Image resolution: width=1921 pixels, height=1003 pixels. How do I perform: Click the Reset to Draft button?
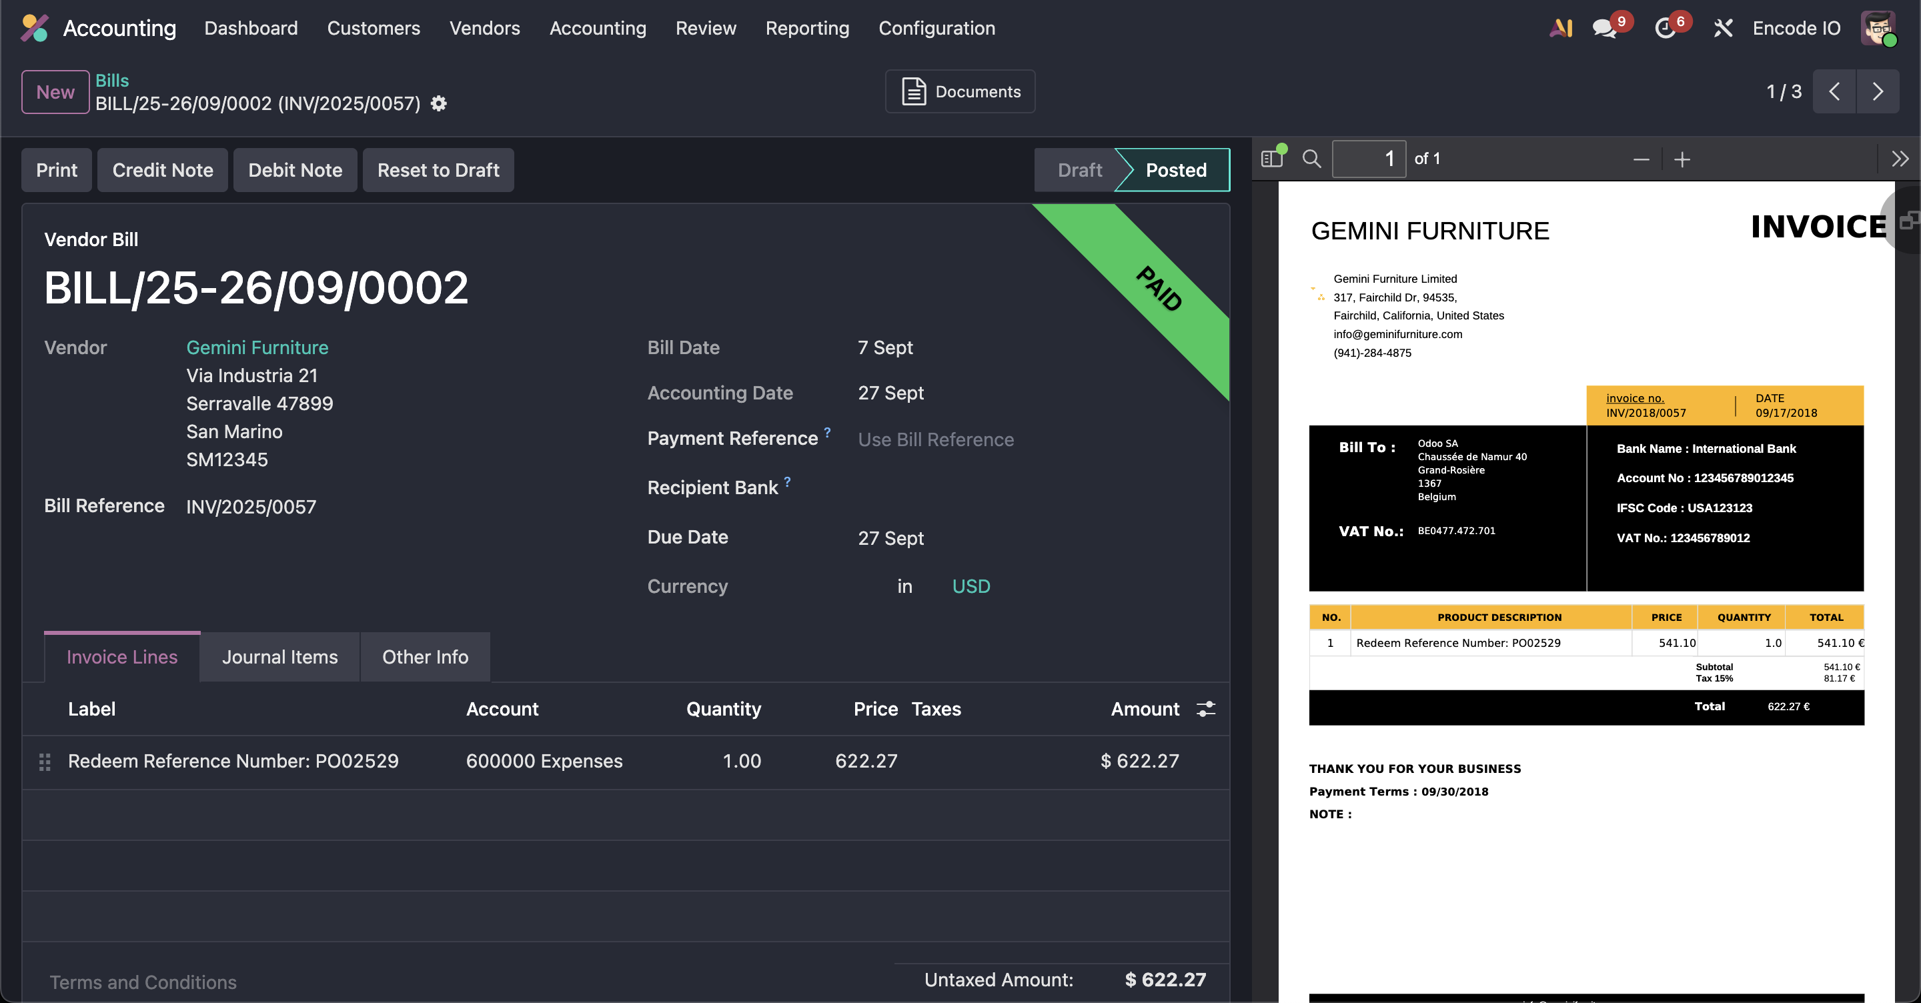coord(438,170)
